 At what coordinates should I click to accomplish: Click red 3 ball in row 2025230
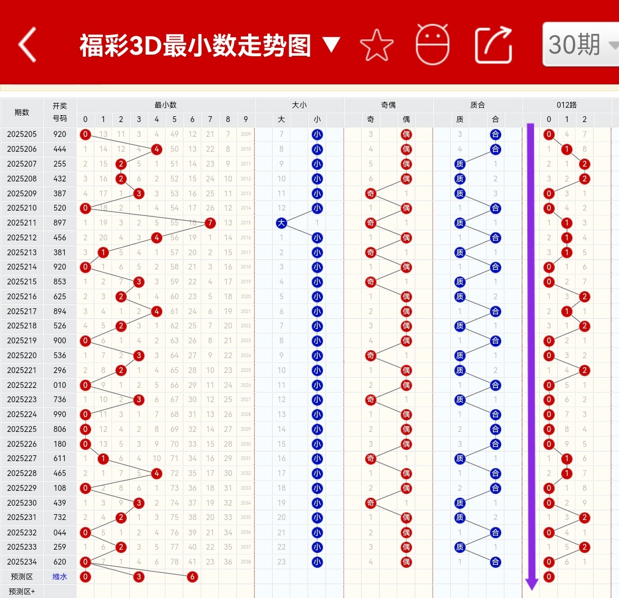[x=138, y=503]
